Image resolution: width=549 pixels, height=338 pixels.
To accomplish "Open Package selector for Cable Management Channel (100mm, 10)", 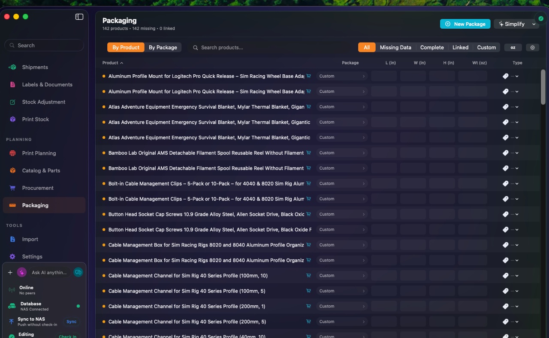I will (x=342, y=276).
